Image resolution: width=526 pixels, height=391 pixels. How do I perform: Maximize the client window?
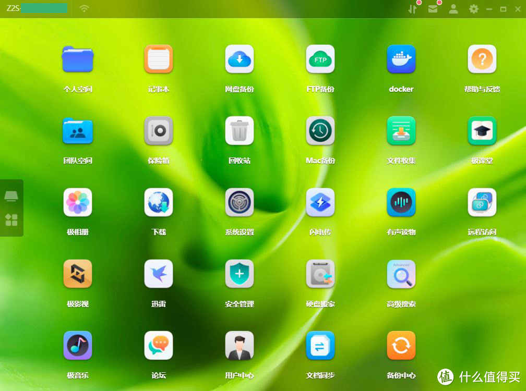503,9
